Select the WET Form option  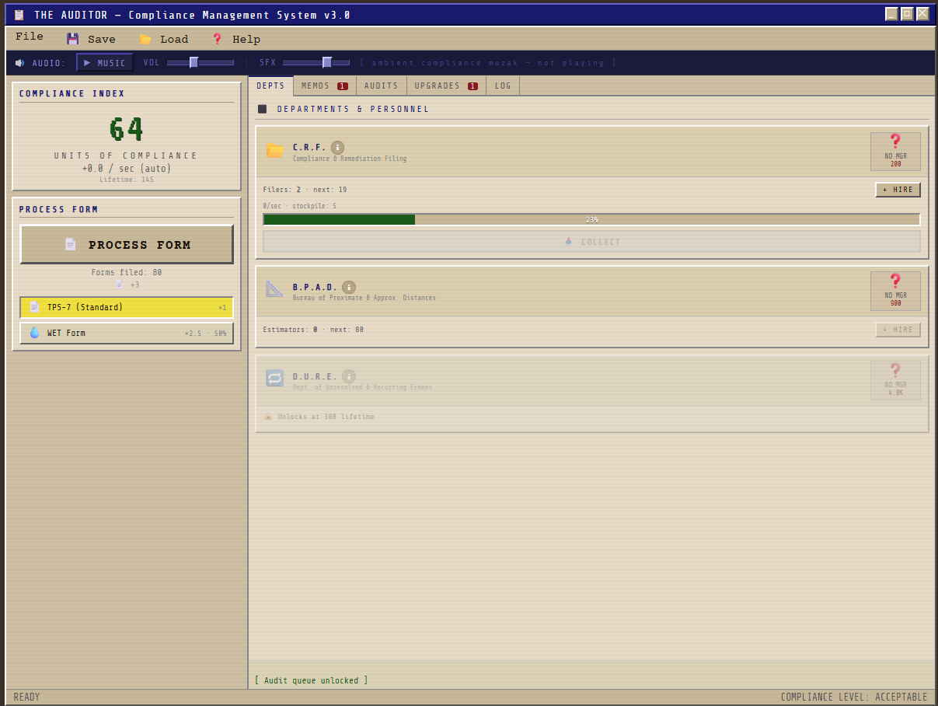(127, 333)
